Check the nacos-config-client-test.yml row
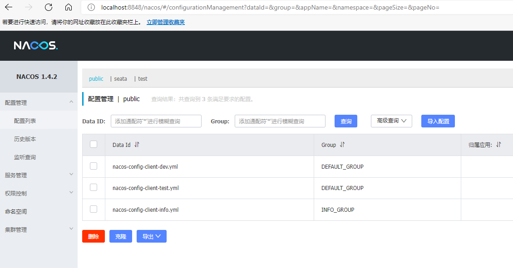This screenshot has width=513, height=268. pyautogui.click(x=94, y=187)
